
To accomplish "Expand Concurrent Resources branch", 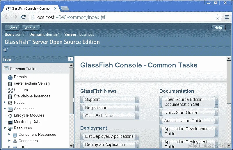I will click(9, 134).
